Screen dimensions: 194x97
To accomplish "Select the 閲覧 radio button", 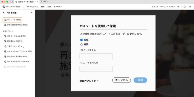I will pyautogui.click(x=81, y=40).
